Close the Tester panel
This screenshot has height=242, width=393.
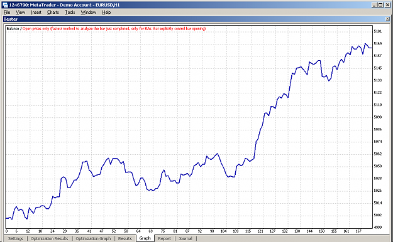pos(387,19)
